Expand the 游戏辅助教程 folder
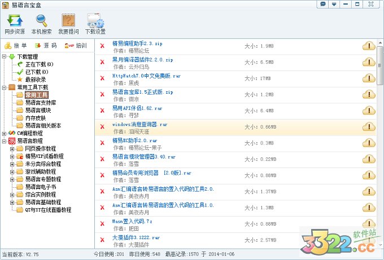This screenshot has width=384, height=260. coord(12,172)
